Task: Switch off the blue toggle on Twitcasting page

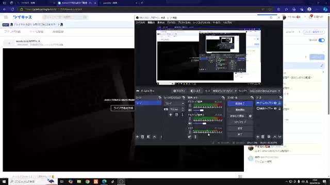Action: [x=322, y=40]
